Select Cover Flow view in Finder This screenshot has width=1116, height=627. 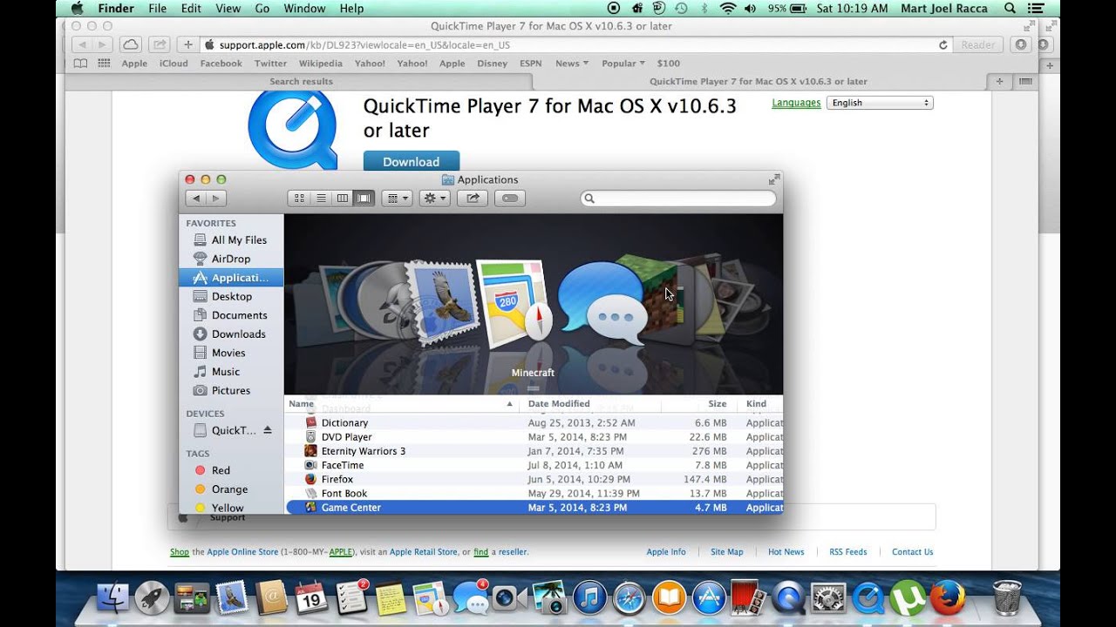tap(364, 199)
